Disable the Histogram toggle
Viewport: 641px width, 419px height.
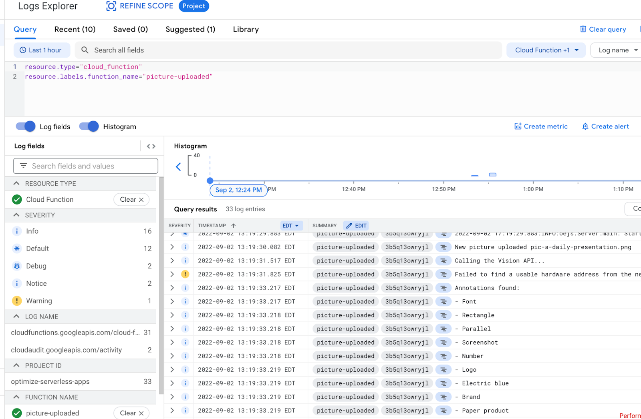click(x=89, y=126)
